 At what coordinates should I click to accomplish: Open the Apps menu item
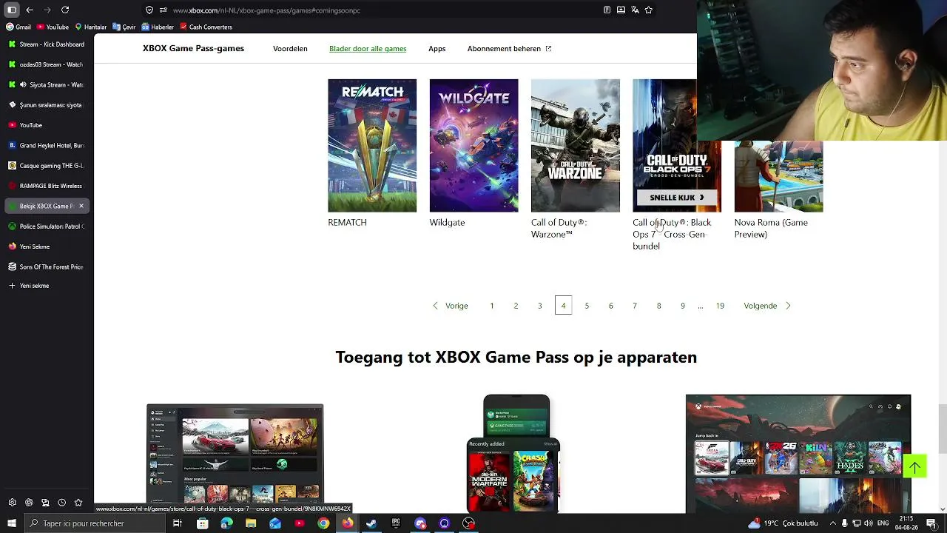(x=437, y=49)
